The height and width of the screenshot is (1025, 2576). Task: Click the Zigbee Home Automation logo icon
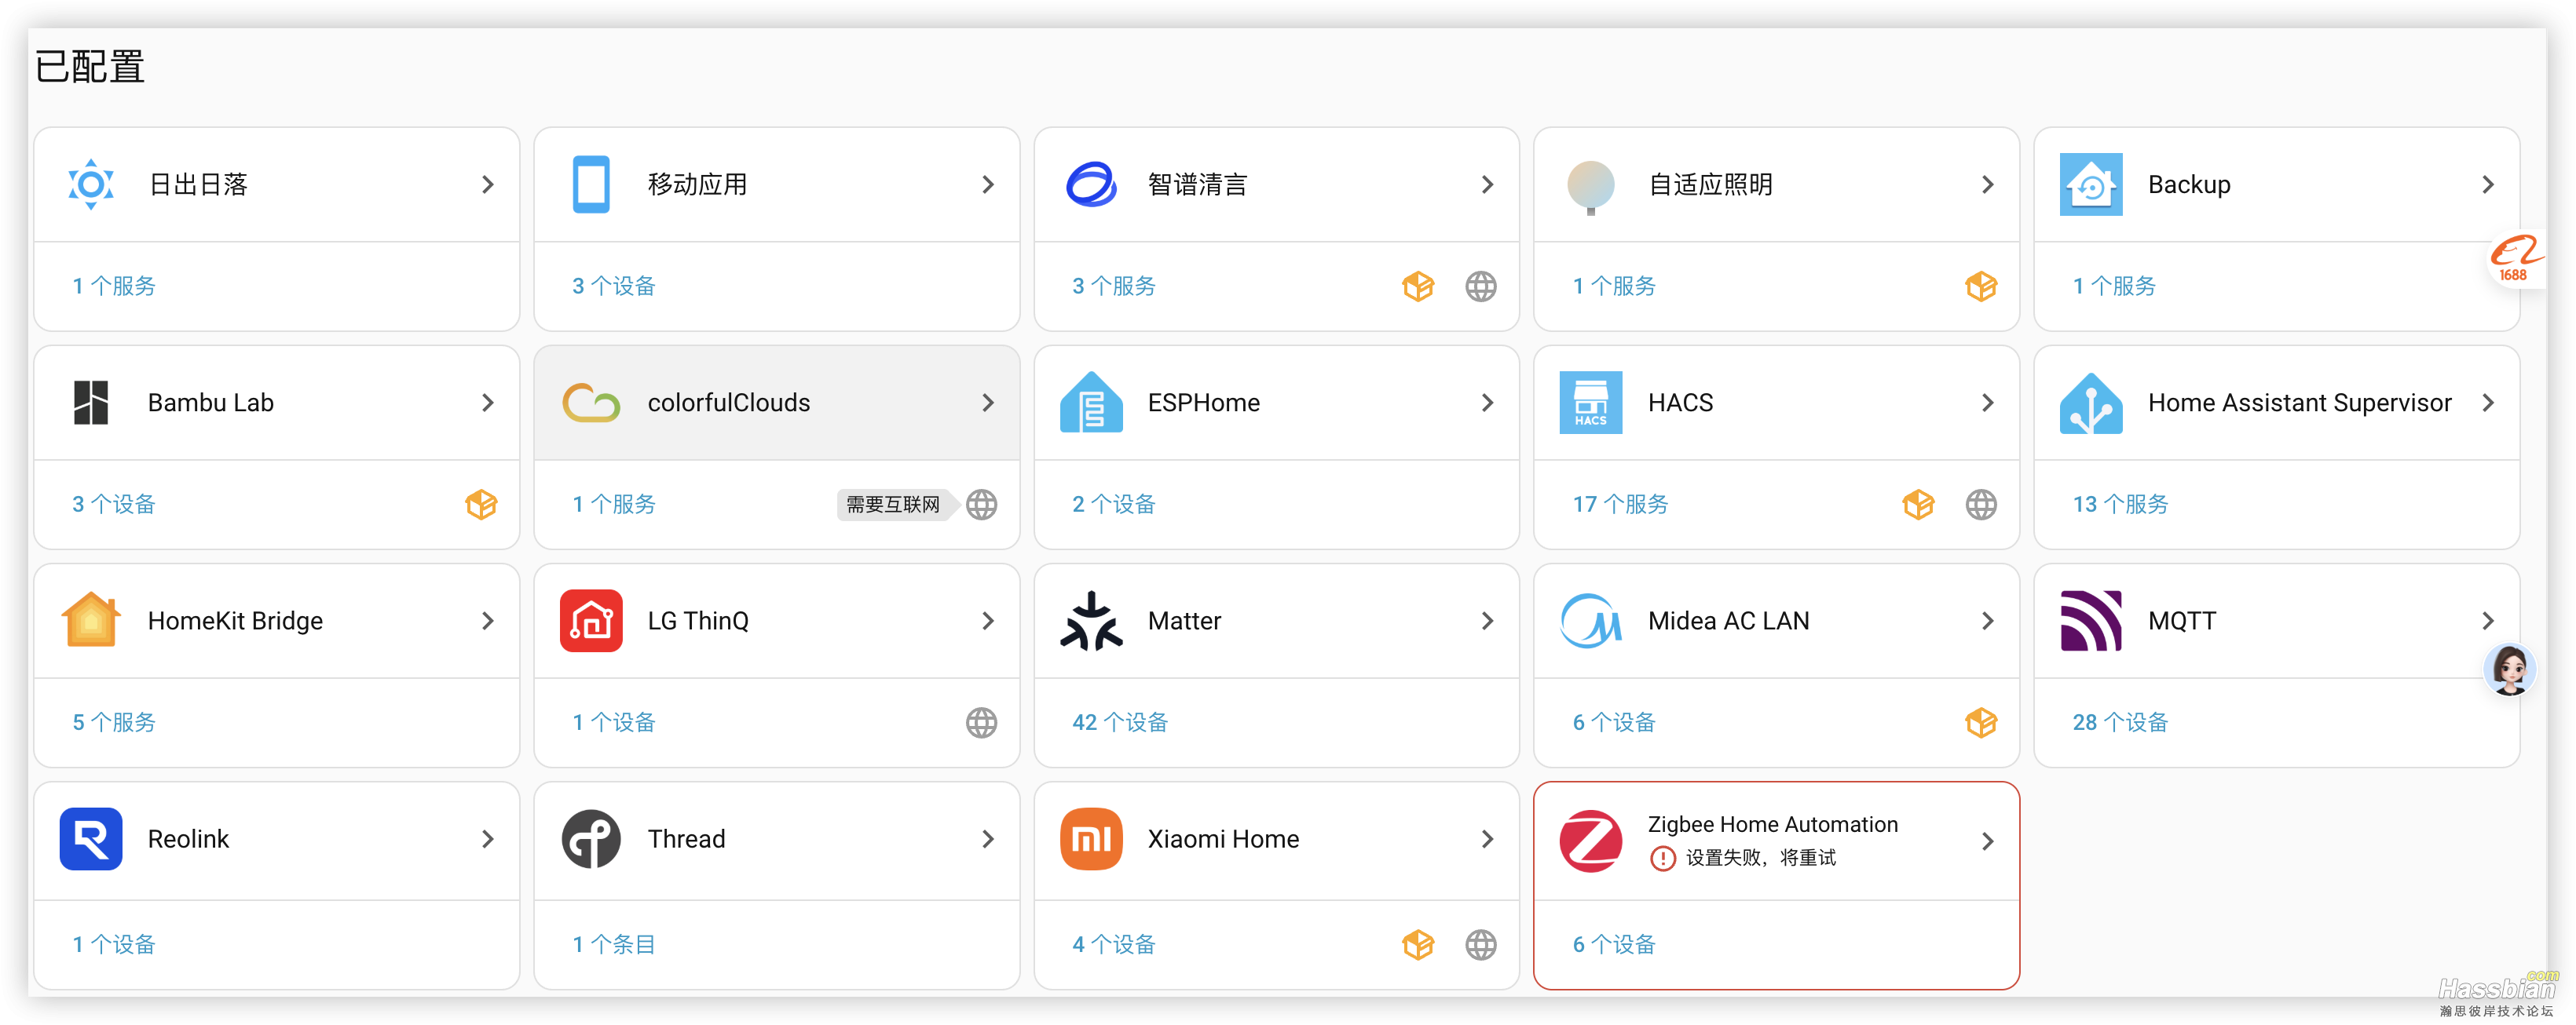(1590, 841)
